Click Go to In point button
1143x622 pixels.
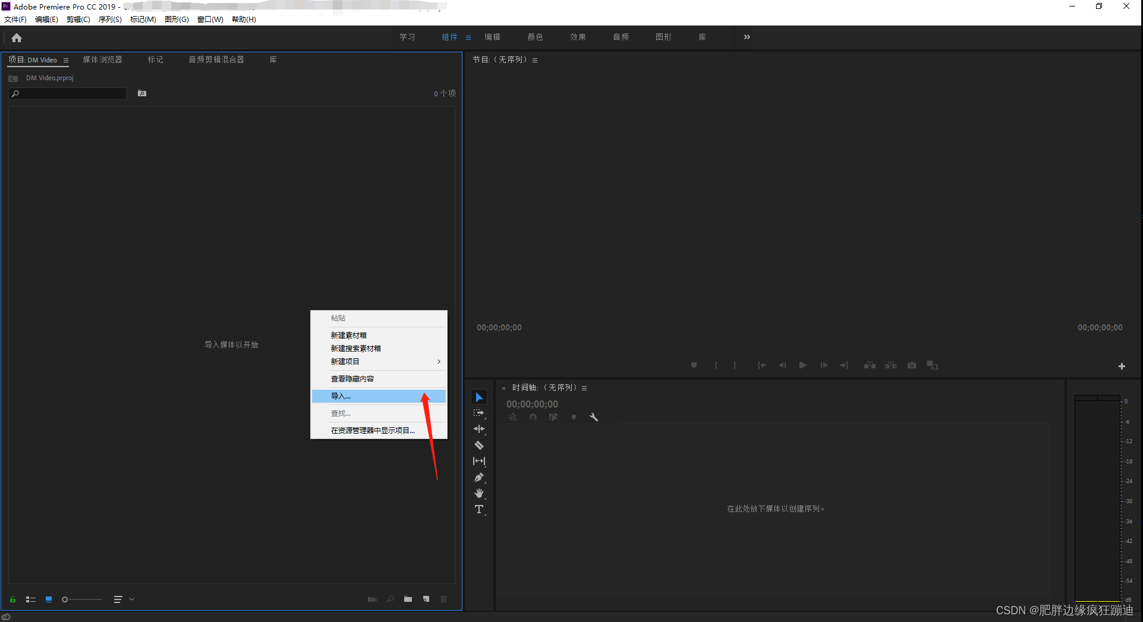coord(761,365)
